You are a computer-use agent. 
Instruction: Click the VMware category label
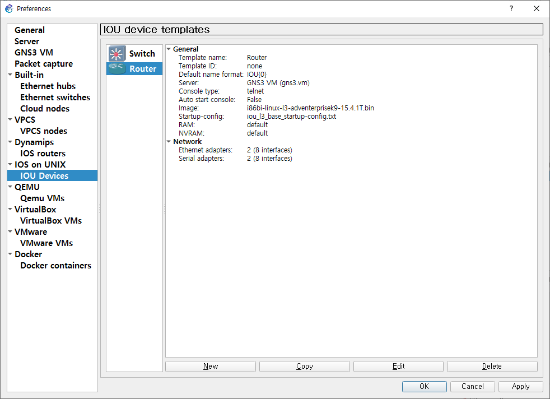point(30,233)
